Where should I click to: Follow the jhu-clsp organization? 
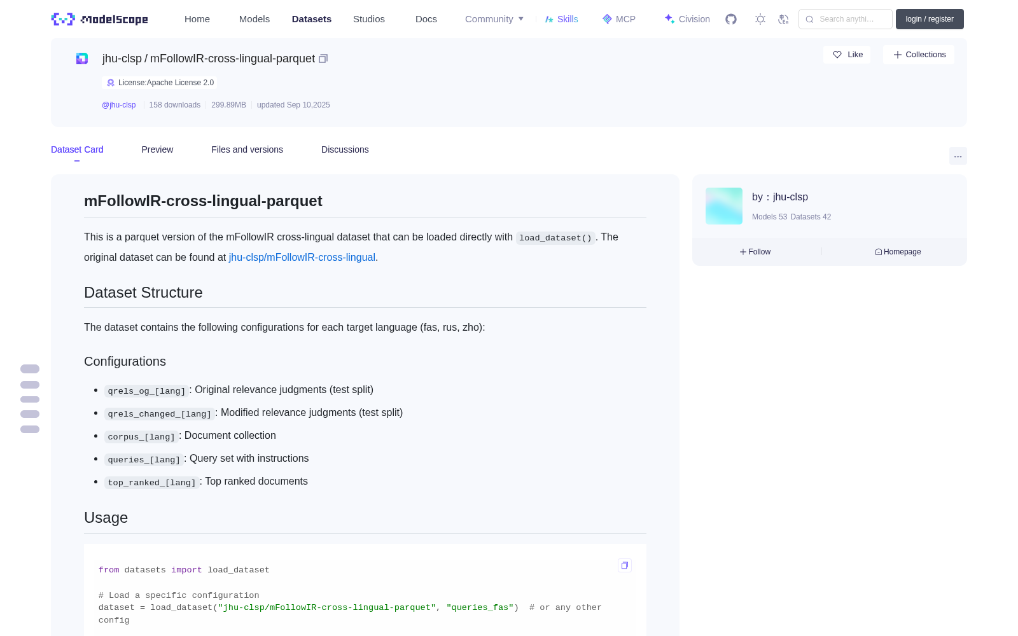[x=755, y=252]
